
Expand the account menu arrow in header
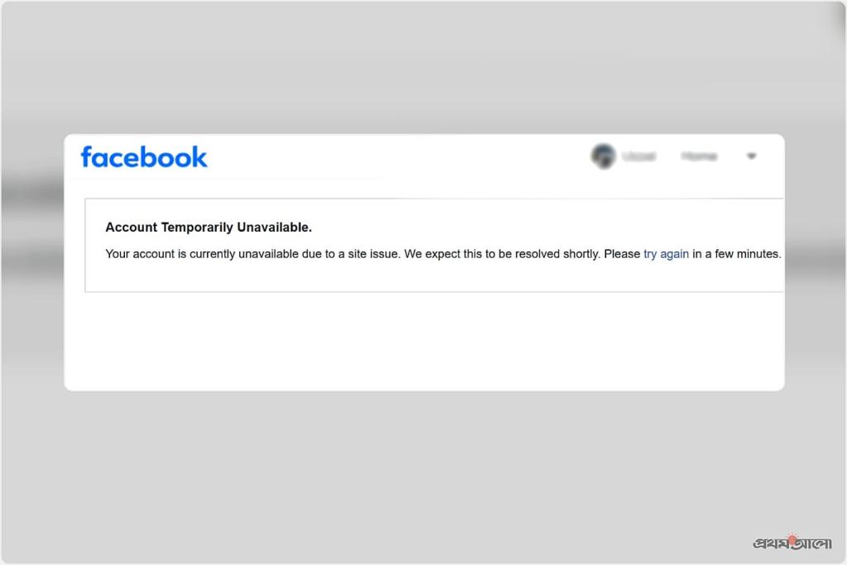[751, 156]
